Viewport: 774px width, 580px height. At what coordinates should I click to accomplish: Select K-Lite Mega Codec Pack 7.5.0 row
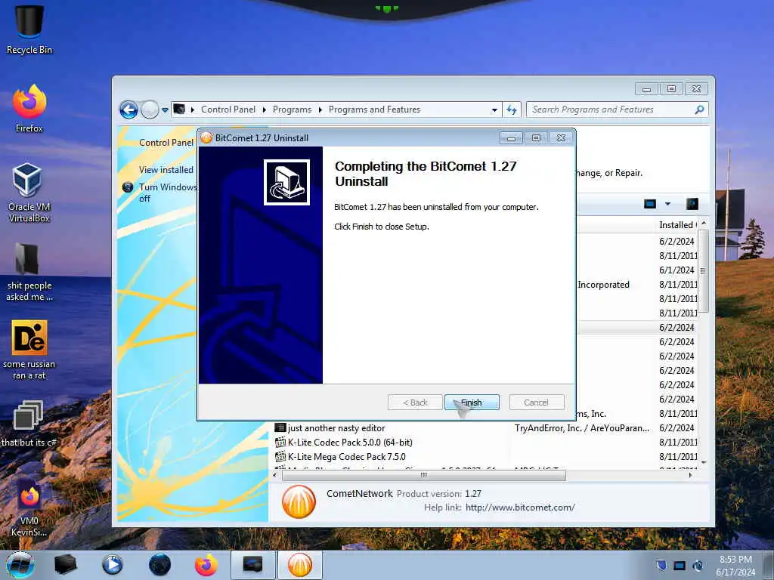pos(485,457)
